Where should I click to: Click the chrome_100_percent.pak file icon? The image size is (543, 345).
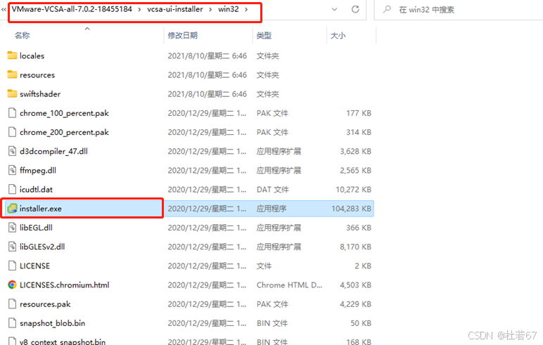(x=12, y=113)
